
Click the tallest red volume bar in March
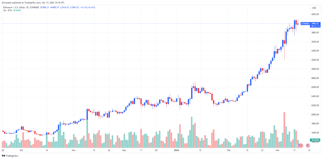(x=284, y=130)
